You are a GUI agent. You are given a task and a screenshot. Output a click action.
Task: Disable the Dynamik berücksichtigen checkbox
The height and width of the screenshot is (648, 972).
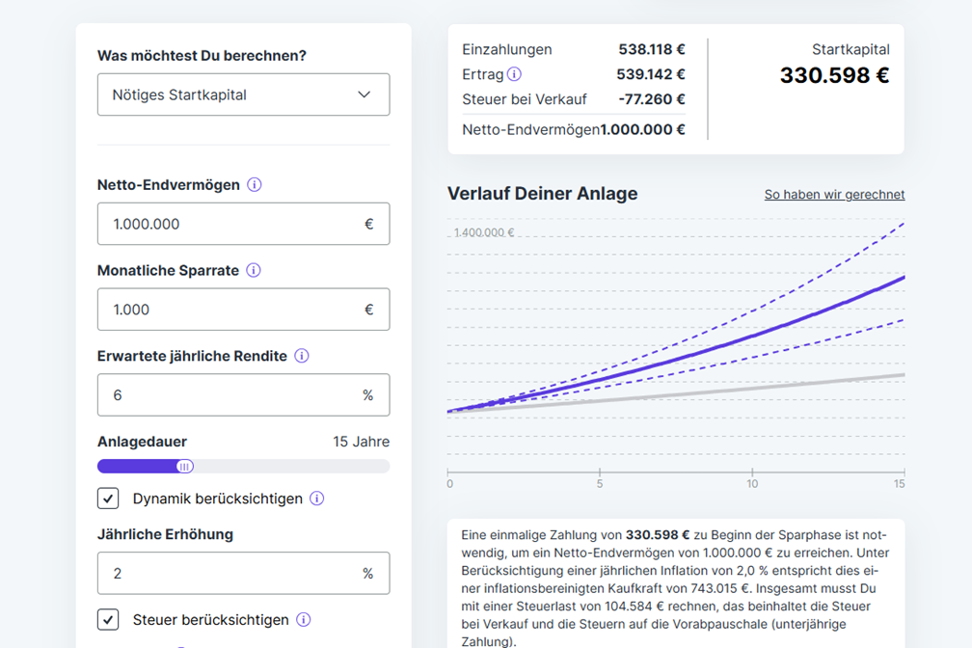(x=109, y=499)
